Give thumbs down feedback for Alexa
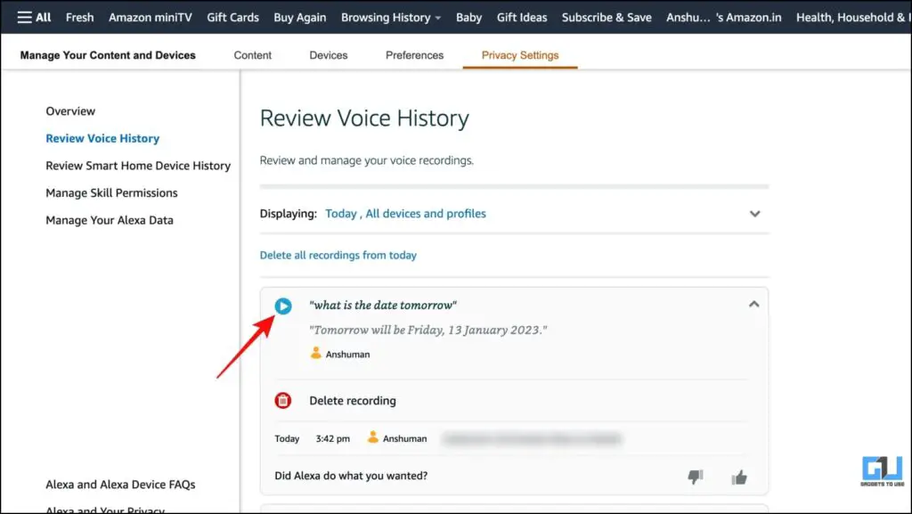The image size is (912, 514). click(695, 477)
